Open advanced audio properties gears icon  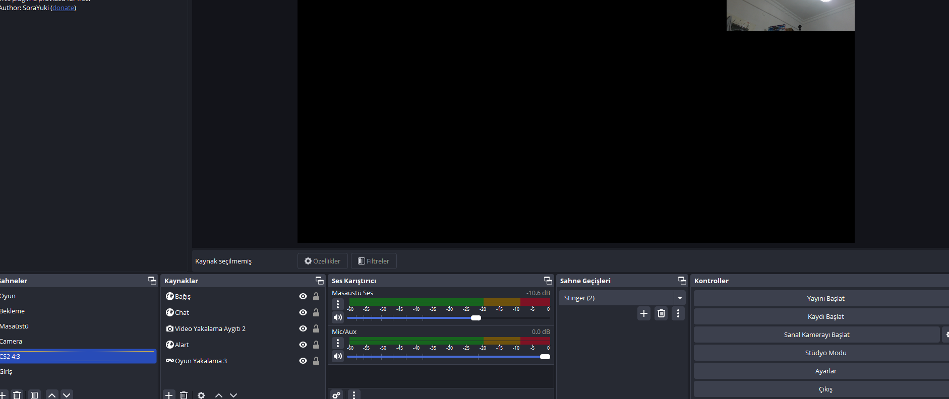336,395
